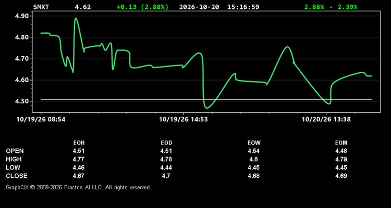The width and height of the screenshot is (391, 208).
Task: Click the EOW open value 4.54
Action: point(253,151)
